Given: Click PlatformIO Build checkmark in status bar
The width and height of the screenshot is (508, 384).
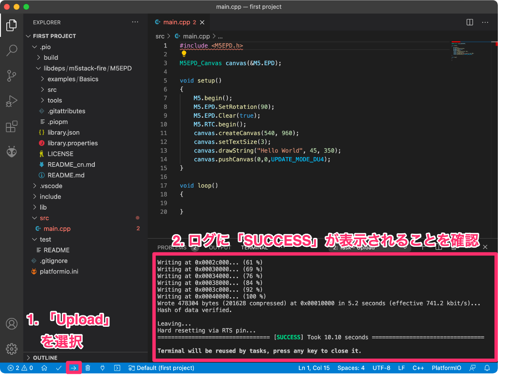Looking at the screenshot, I should [59, 368].
